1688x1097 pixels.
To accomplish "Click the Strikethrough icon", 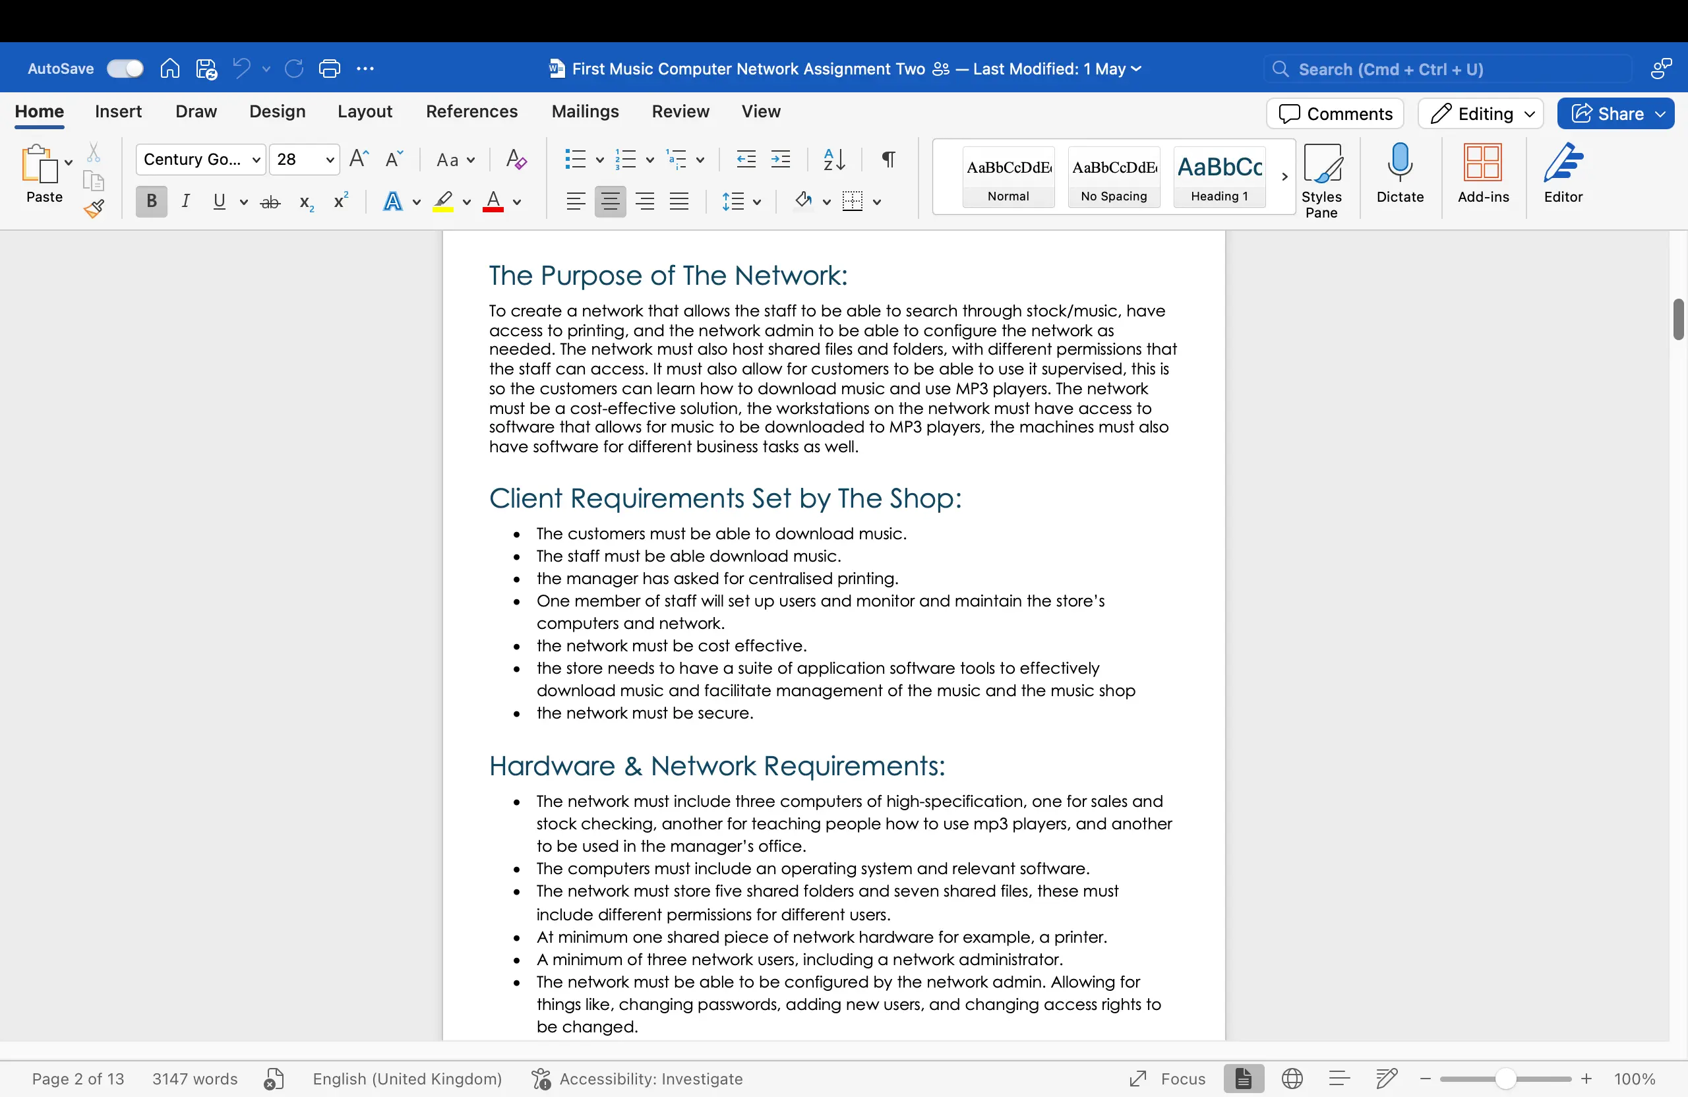I will [x=270, y=203].
